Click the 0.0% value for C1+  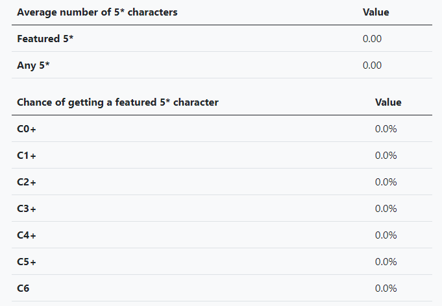tap(386, 156)
